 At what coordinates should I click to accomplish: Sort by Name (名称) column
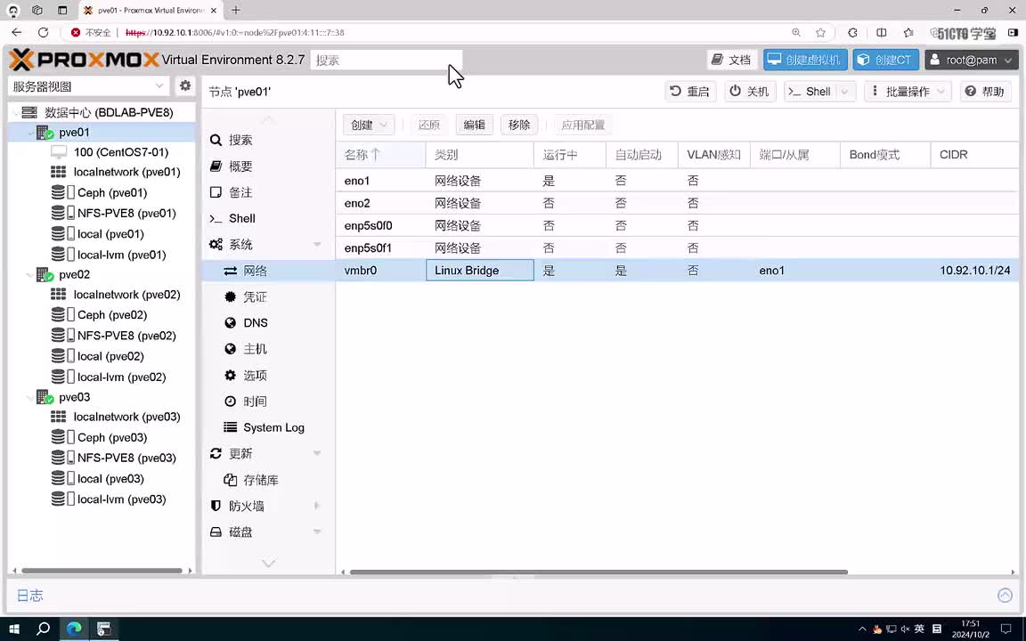pos(381,155)
